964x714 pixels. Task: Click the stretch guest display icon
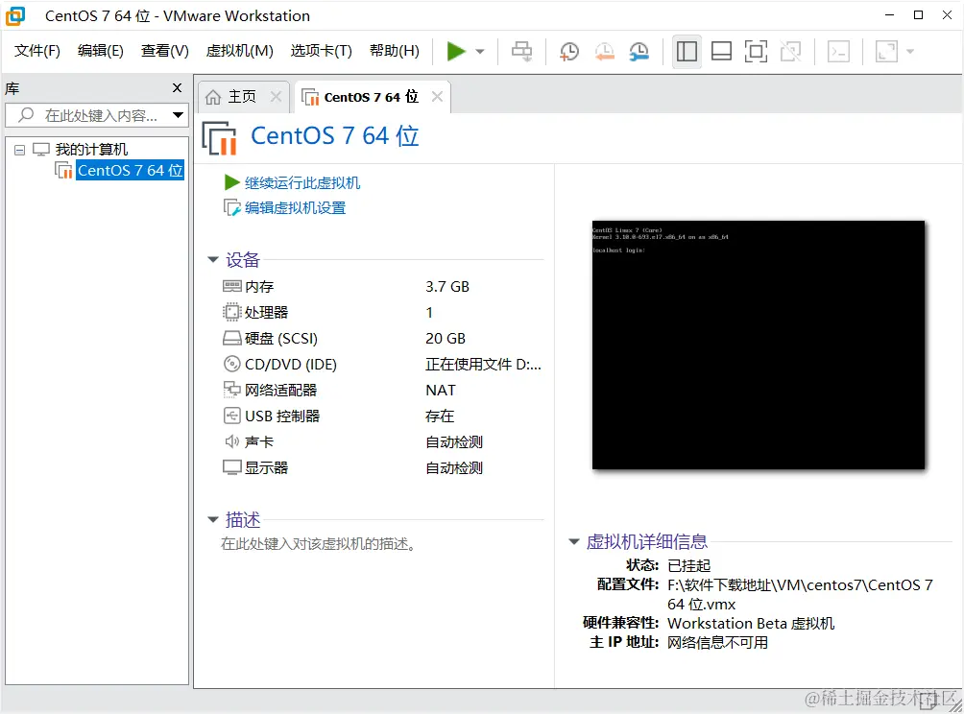(886, 52)
